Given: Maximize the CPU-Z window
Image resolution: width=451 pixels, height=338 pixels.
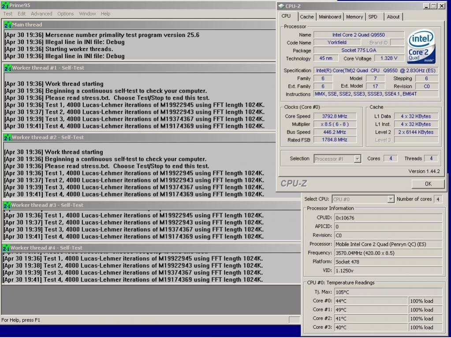Looking at the screenshot, I should tap(434, 6).
